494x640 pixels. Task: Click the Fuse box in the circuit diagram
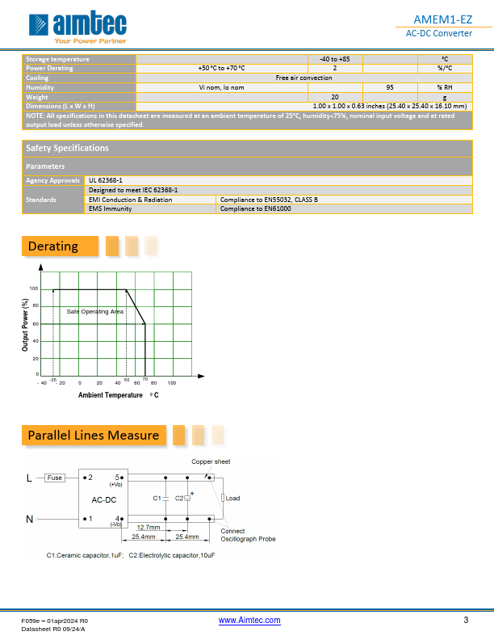click(55, 478)
